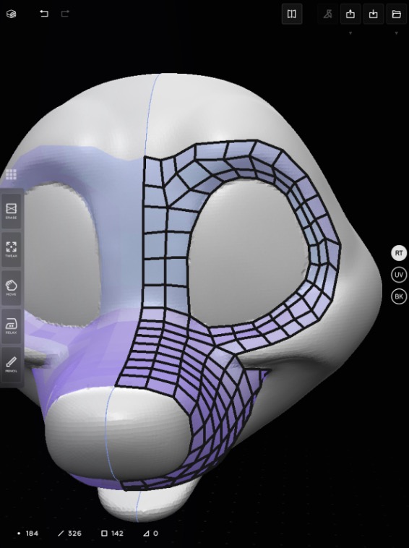Select the Relax iron tool
The width and height of the screenshot is (409, 548).
[11, 326]
